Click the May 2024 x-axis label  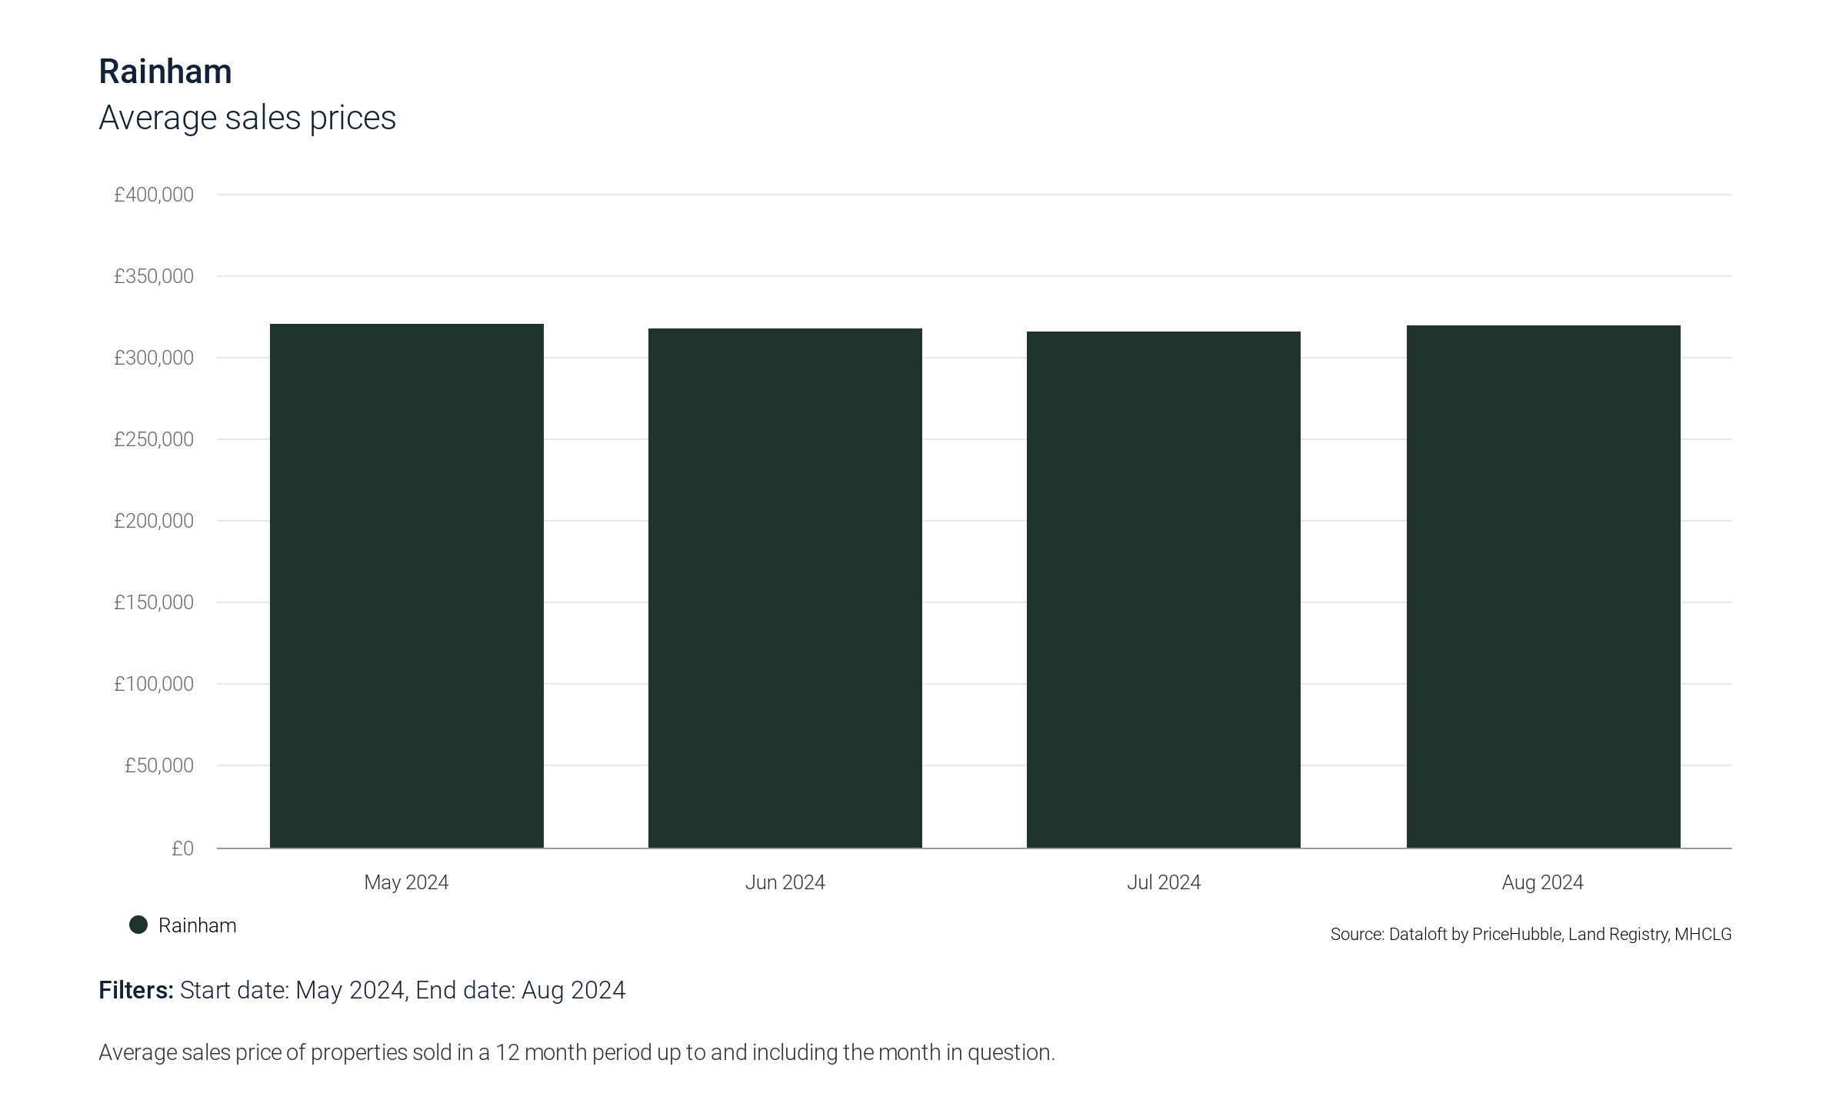click(x=406, y=882)
